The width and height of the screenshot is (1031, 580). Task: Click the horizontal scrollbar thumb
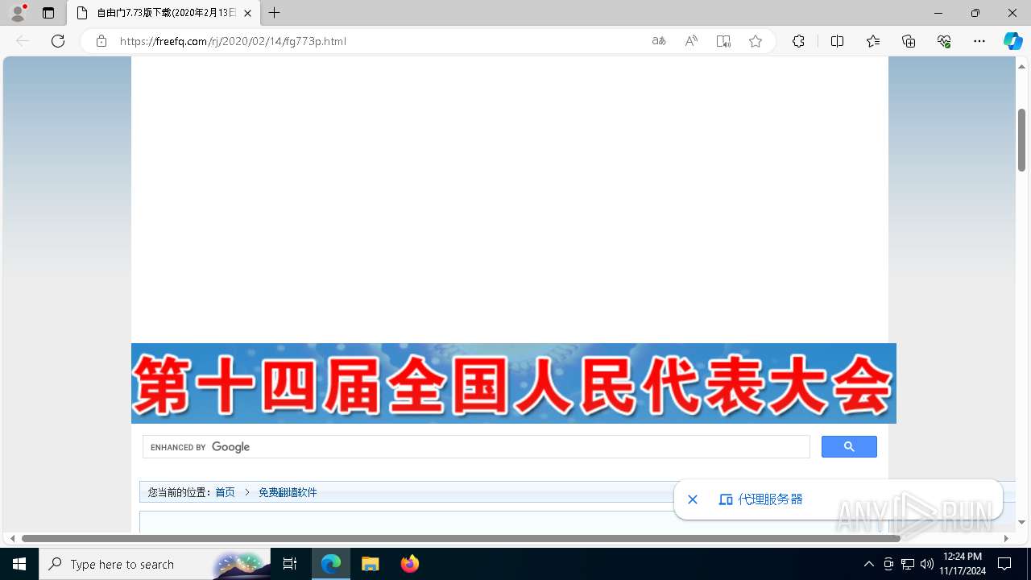pos(461,538)
